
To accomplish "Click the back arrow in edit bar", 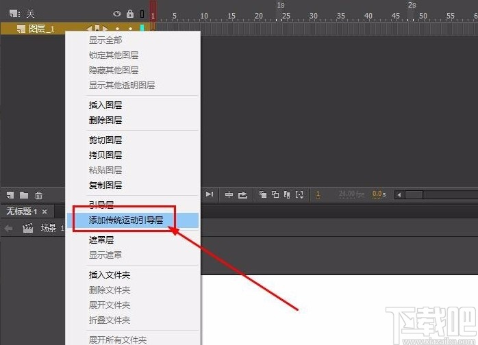I will [8, 228].
